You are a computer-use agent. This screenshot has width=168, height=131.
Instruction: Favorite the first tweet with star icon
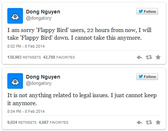158,57
